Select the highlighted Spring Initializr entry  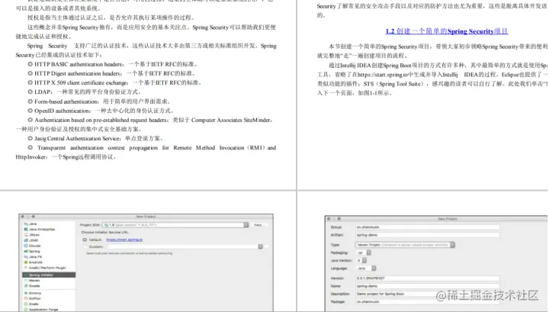pos(49,275)
